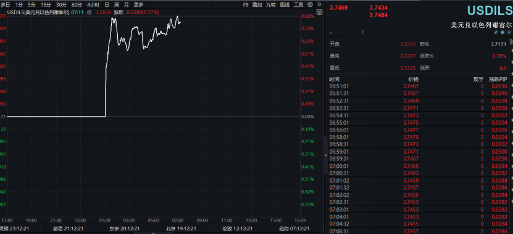Select the 07:04:32 tick row
The width and height of the screenshot is (513, 234).
click(x=419, y=224)
